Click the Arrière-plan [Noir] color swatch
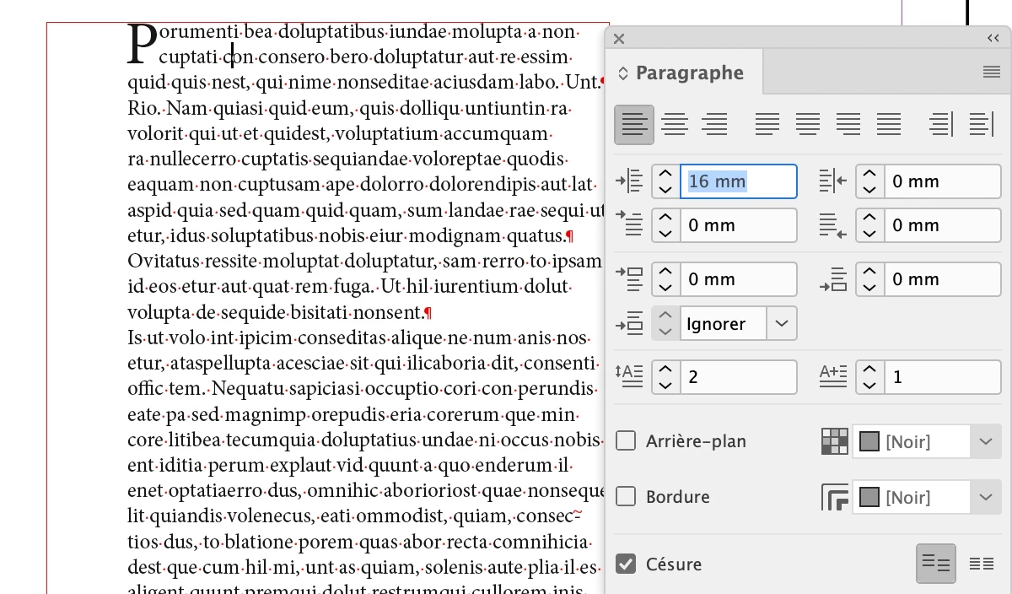Screen dimensions: 1012x594 click(869, 441)
